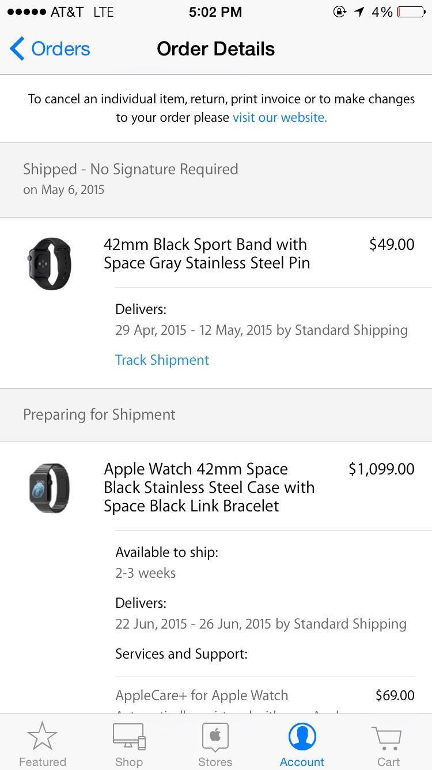Tap the rotation lock status icon
This screenshot has width=432, height=770.
(x=340, y=12)
